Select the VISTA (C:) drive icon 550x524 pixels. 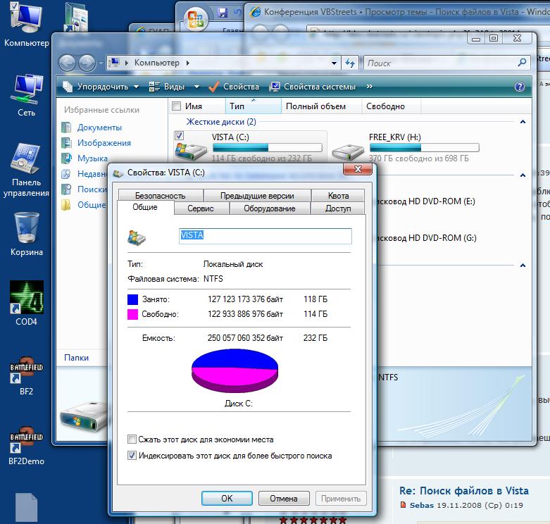(191, 151)
